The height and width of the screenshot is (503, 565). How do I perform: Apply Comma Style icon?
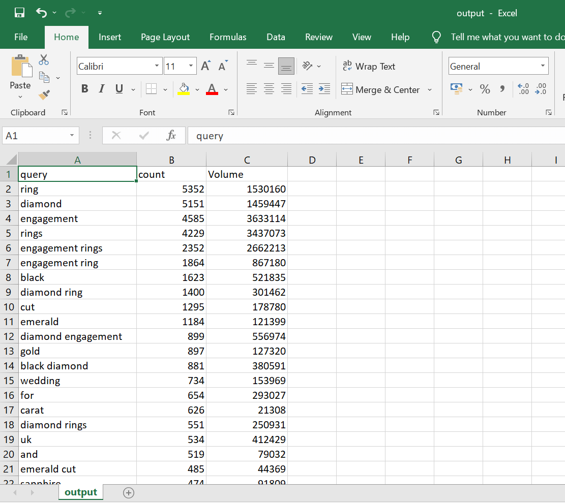(x=502, y=89)
